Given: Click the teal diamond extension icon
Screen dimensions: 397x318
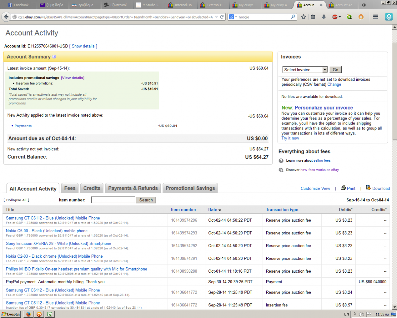Looking at the screenshot, I should [389, 17].
